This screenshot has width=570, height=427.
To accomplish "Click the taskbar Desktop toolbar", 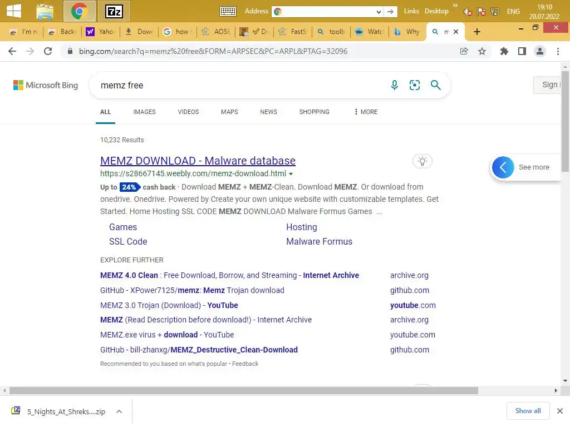I will pyautogui.click(x=436, y=11).
